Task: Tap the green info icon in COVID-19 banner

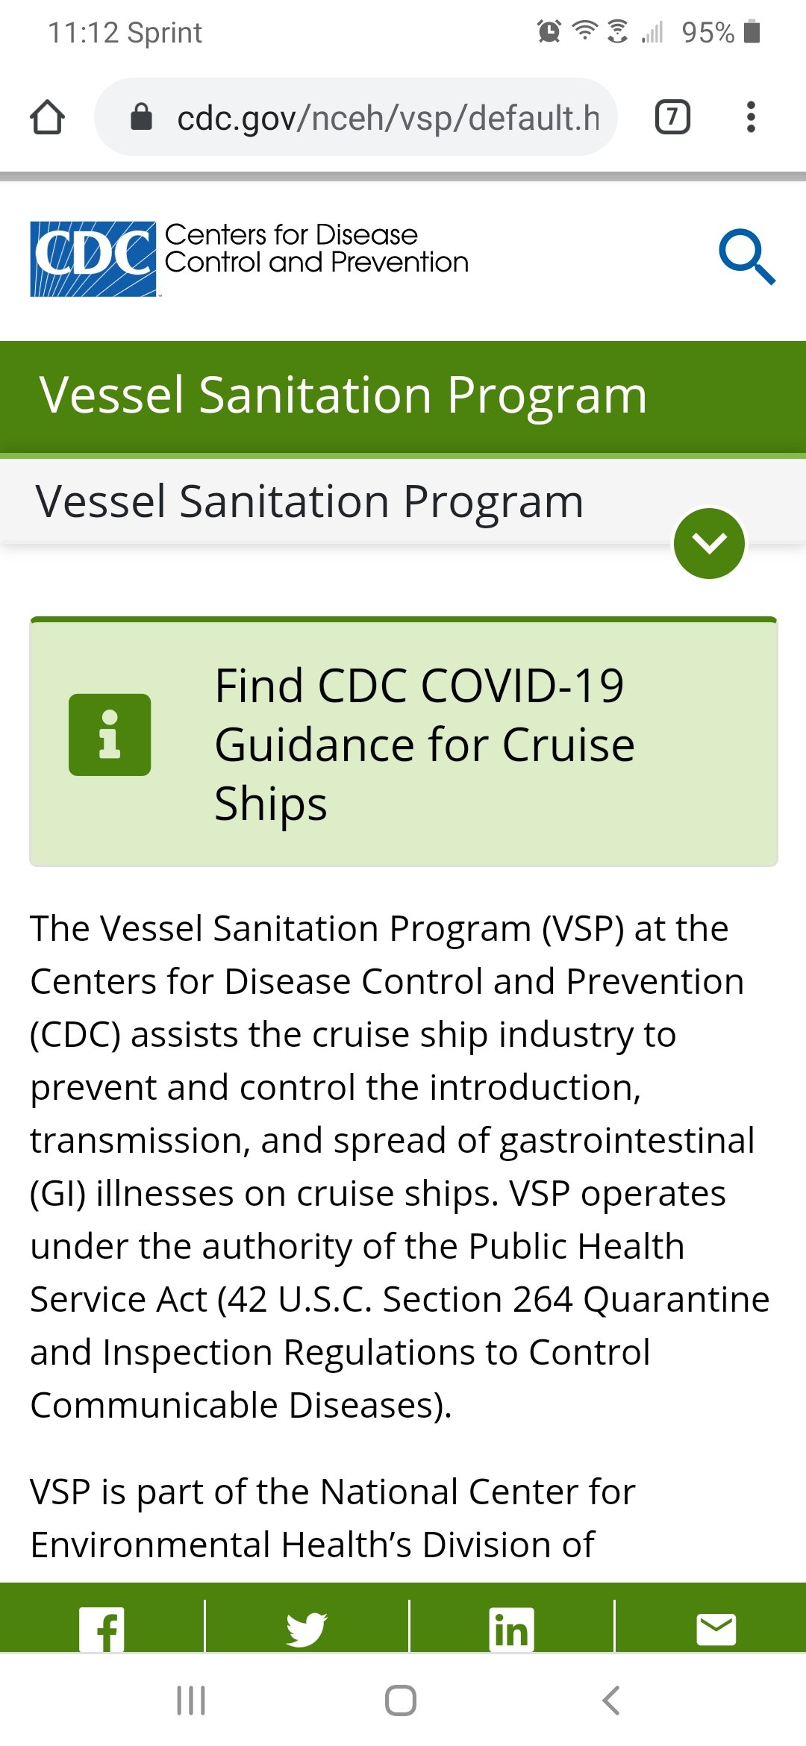Action: coord(110,735)
